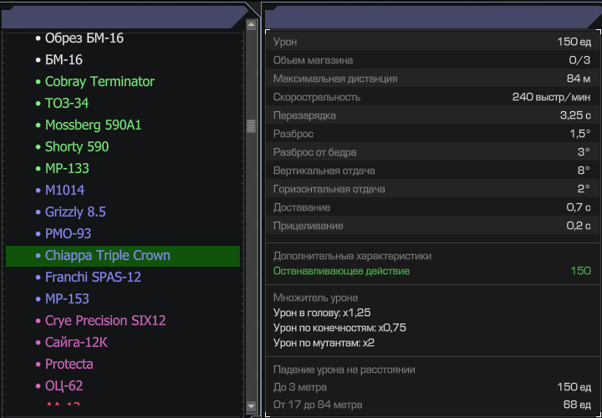Click Дополнительные характеристики heading
Viewport: 602px width, 418px height.
(352, 256)
